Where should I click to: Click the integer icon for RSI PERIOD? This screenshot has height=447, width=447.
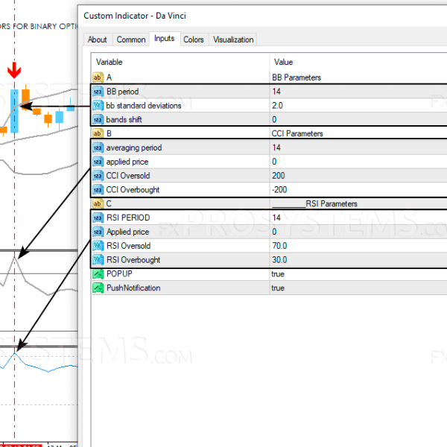98,218
